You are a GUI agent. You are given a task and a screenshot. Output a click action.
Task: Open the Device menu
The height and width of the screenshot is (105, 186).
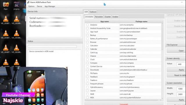click(40, 6)
